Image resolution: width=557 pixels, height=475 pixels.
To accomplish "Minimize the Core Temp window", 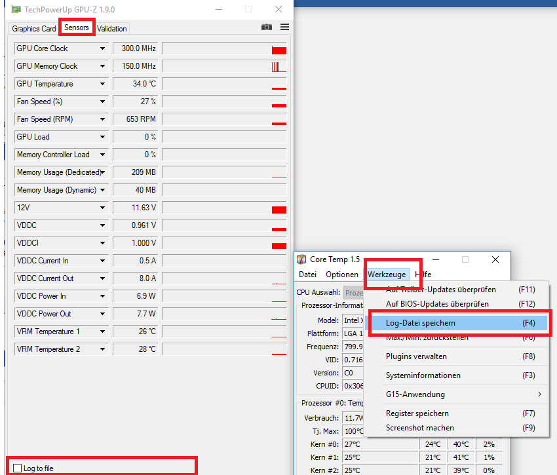I will pos(436,259).
